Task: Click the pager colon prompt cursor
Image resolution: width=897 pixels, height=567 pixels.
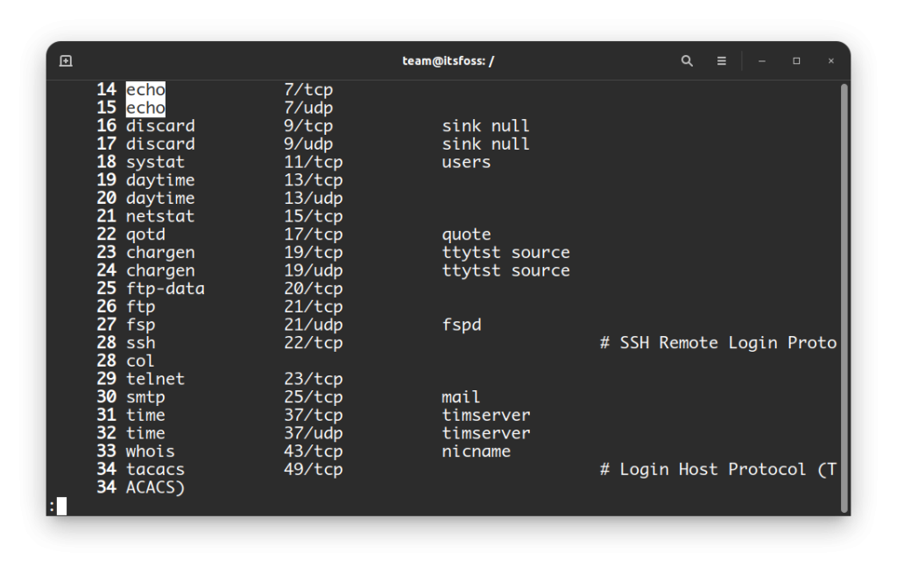Action: point(61,506)
